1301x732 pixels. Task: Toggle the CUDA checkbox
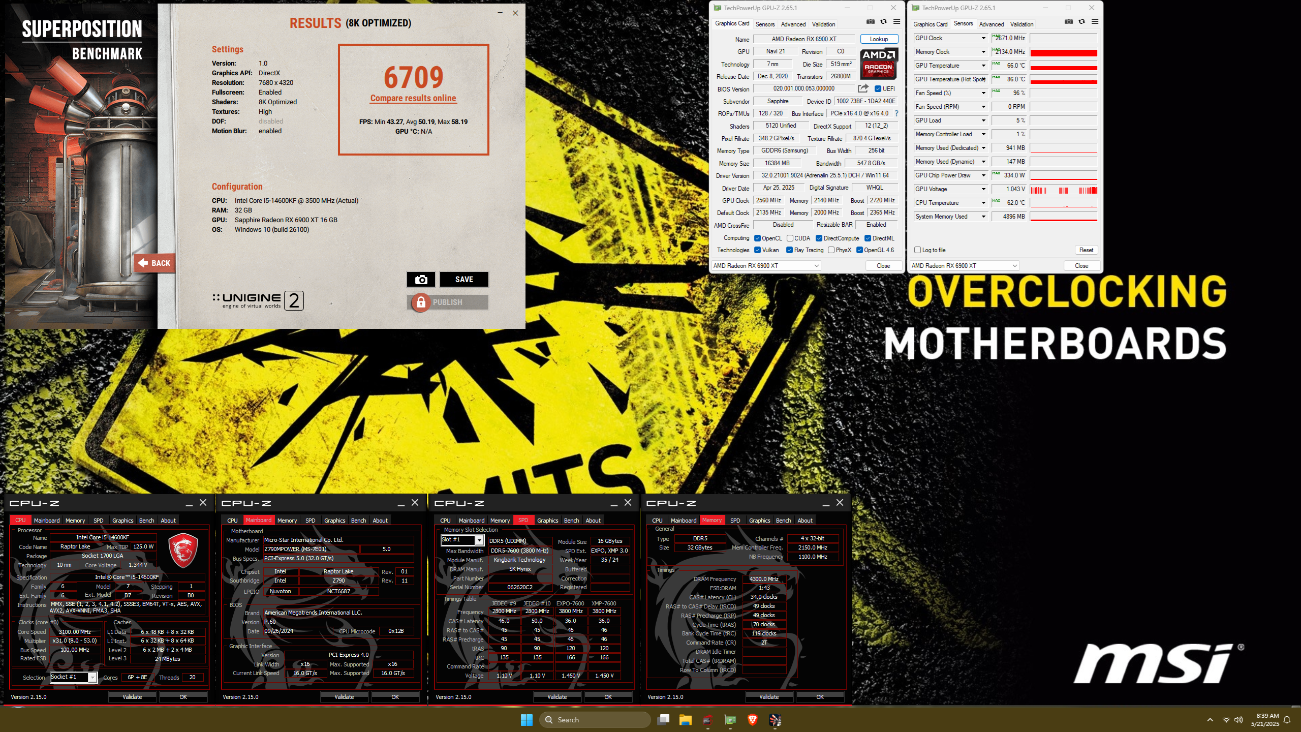coord(790,238)
